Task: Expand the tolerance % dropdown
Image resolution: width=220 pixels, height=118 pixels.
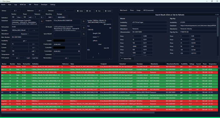Action: pos(42,17)
